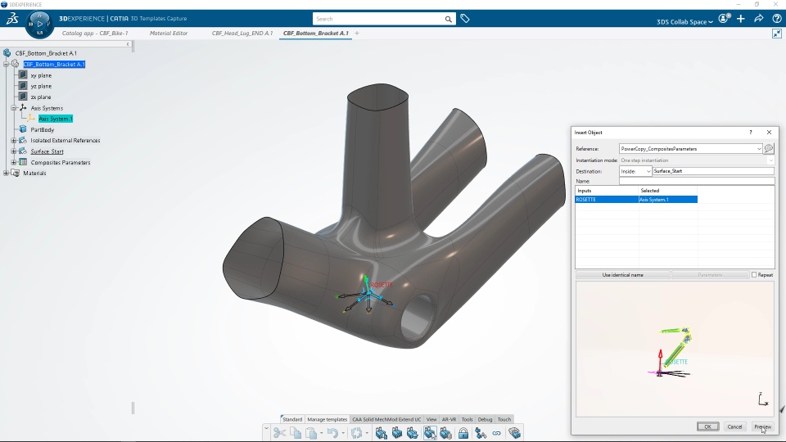Click the template icon with tray underneath
This screenshot has height=442, width=786.
(413, 433)
